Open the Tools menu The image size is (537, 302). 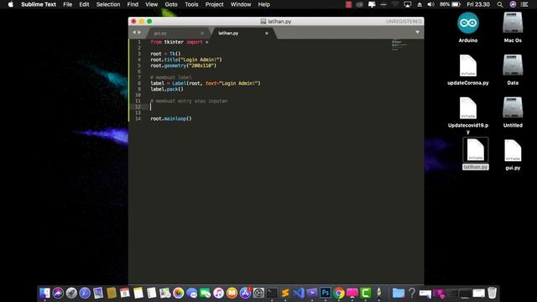[191, 4]
